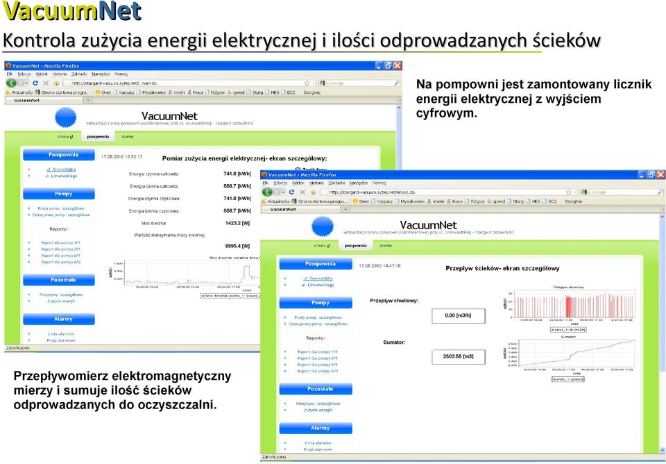Select VacuumNet browser tab in the energy window
666x464 pixels.
point(44,100)
